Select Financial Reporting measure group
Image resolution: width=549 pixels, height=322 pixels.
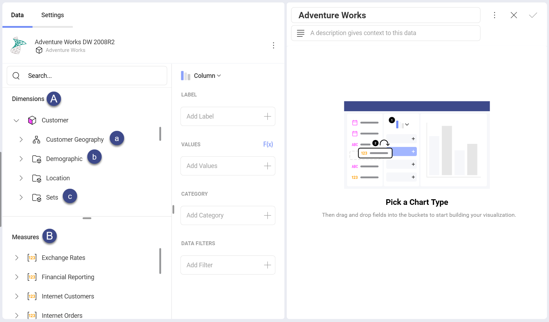point(68,277)
